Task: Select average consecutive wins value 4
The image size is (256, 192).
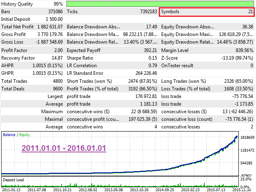Action: pyautogui.click(x=156, y=127)
